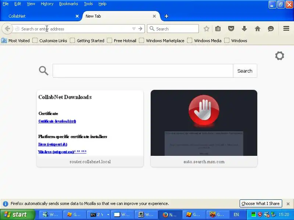
Task: Close the CollabNet tab
Action: coord(77,16)
